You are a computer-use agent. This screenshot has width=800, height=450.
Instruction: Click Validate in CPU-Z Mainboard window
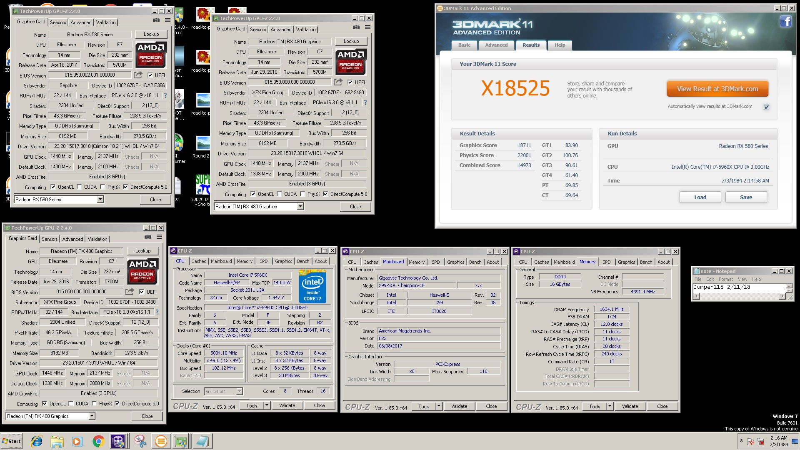[459, 406]
